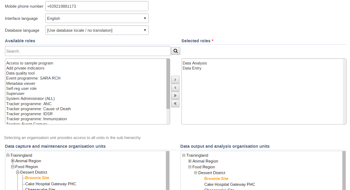The image size is (350, 190).
Task: Click the move all right double-arrow button
Action: click(175, 95)
